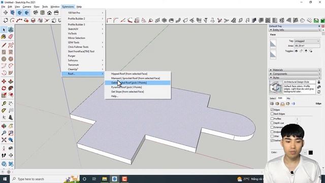This screenshot has width=325, height=183.
Task: Switch to the Mix tab in Styles
Action: coord(288,98)
